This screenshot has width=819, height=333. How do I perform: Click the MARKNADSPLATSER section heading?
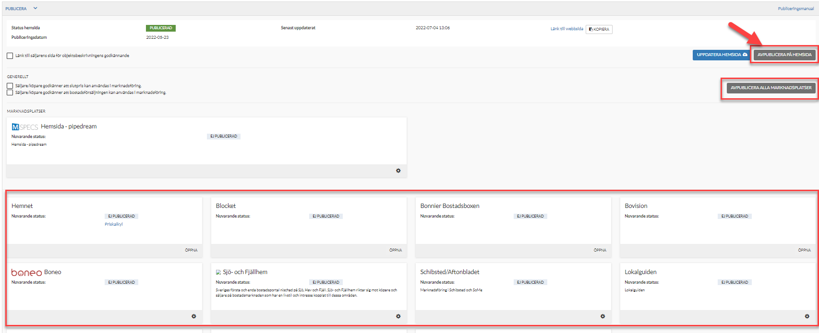tap(26, 111)
